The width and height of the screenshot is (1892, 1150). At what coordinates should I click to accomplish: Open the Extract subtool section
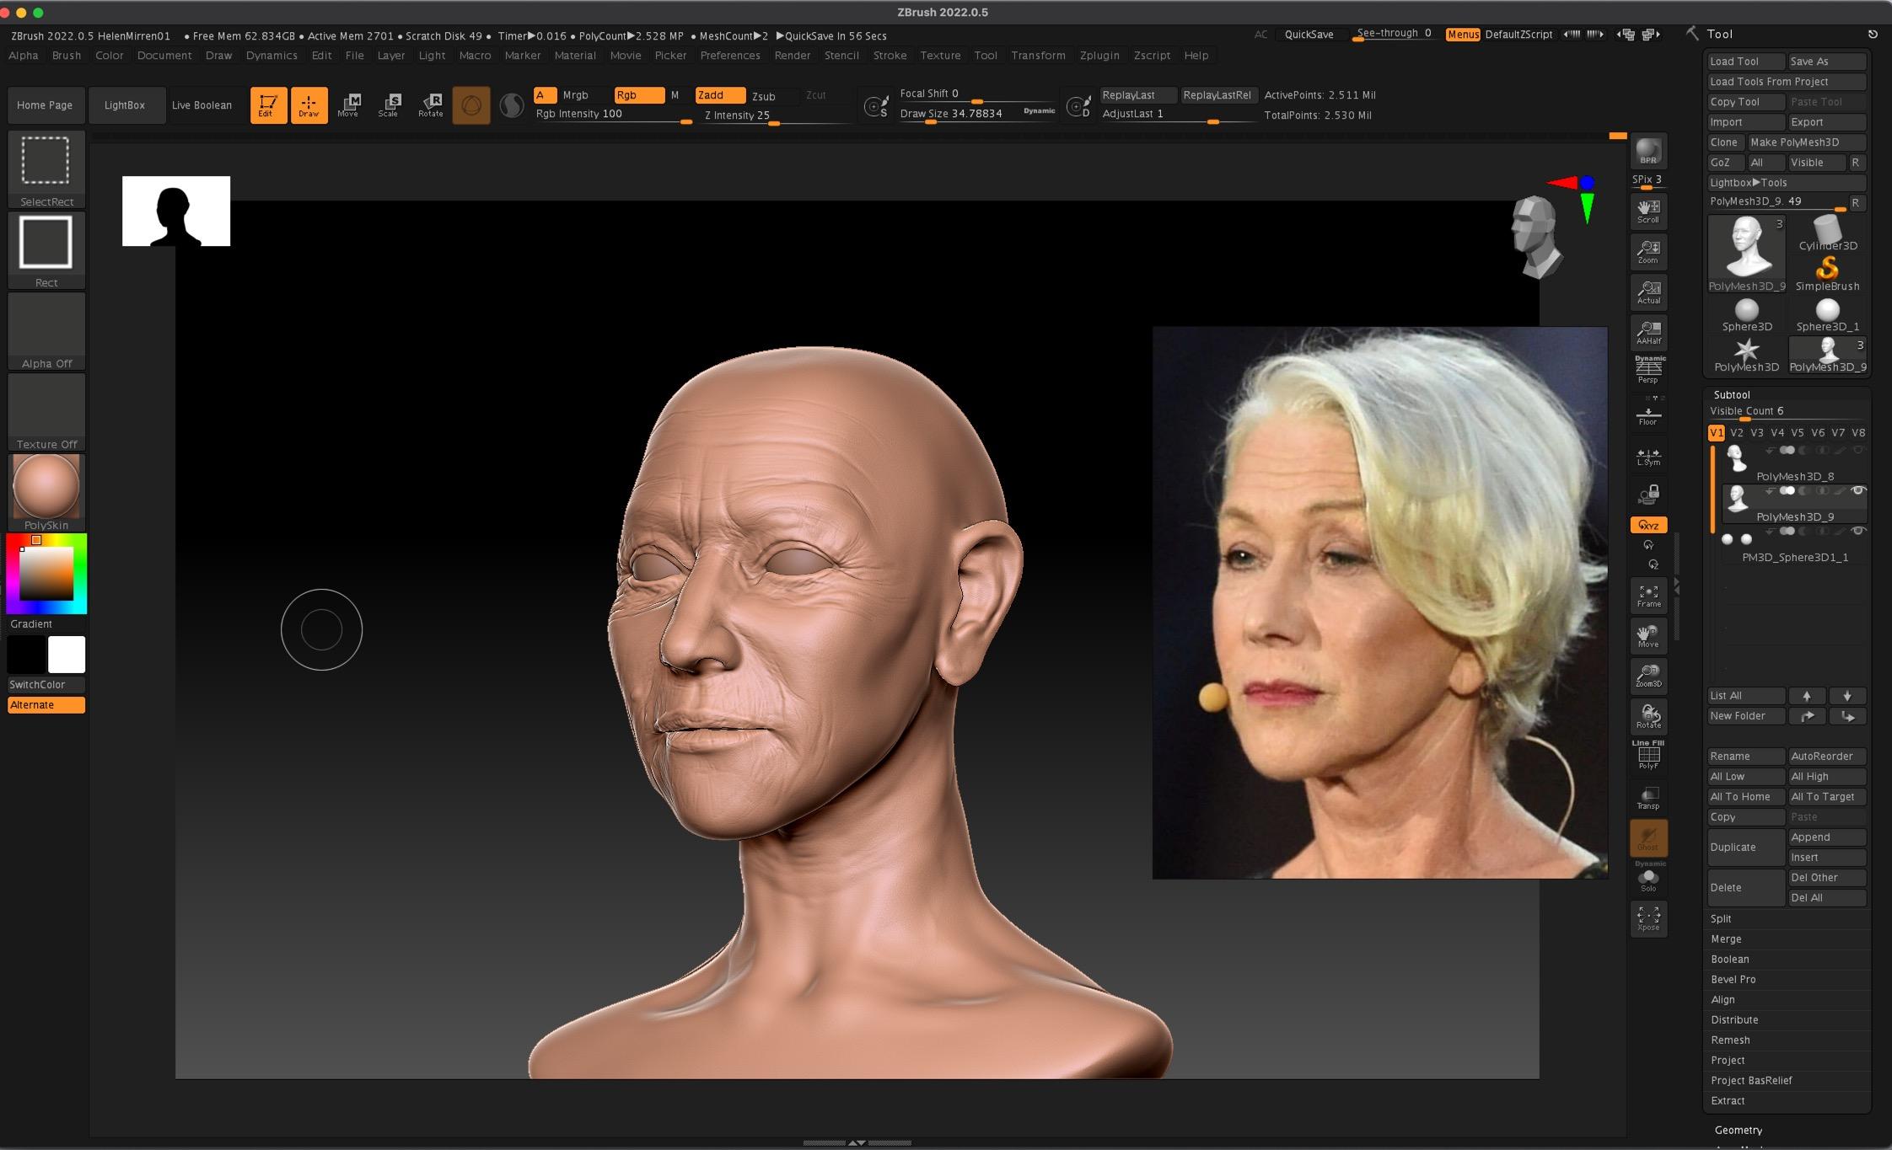(1728, 1100)
